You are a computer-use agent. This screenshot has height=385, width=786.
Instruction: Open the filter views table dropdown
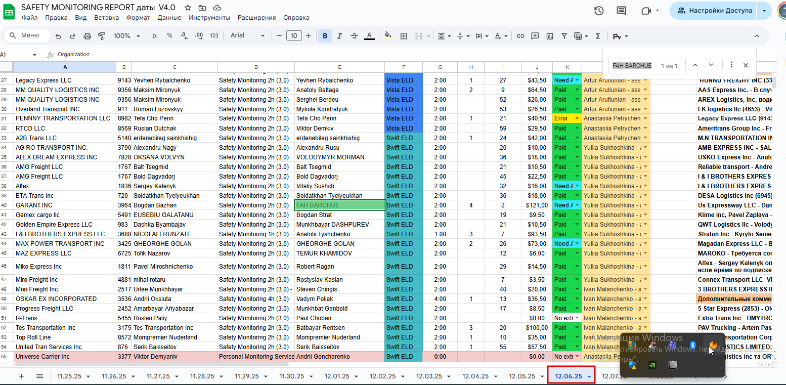pos(581,36)
